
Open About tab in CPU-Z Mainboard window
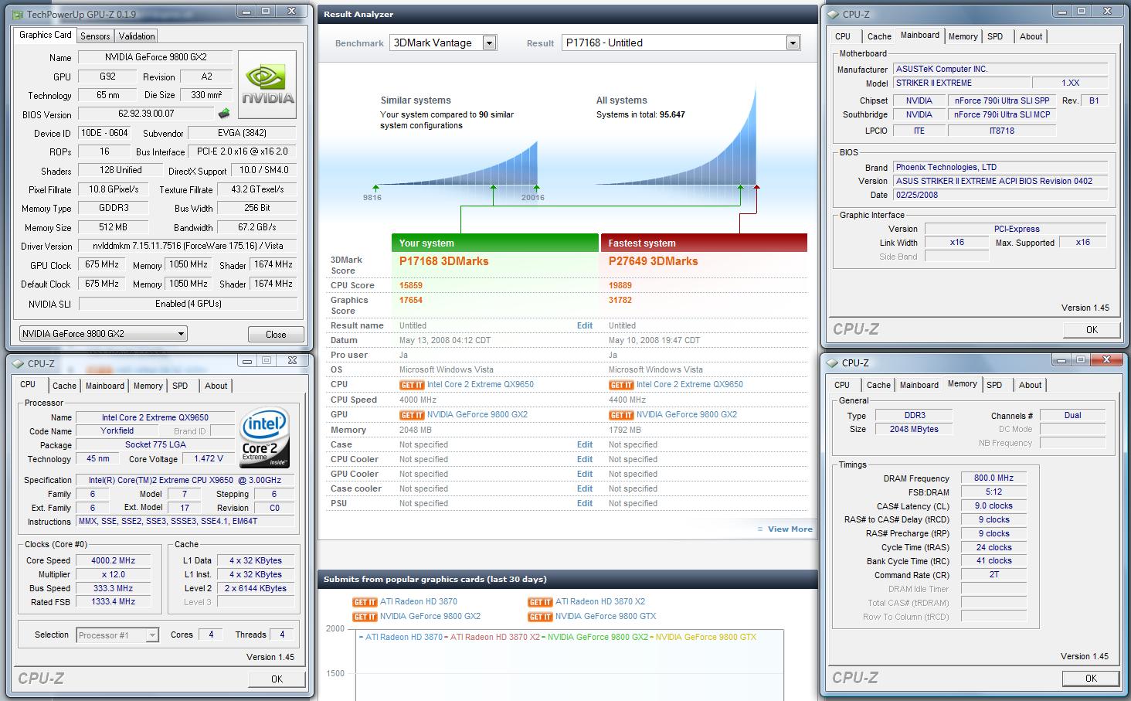(x=1031, y=36)
